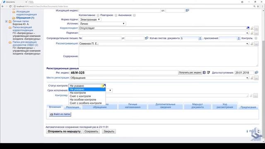Click Файл из папки button

tap(60, 114)
